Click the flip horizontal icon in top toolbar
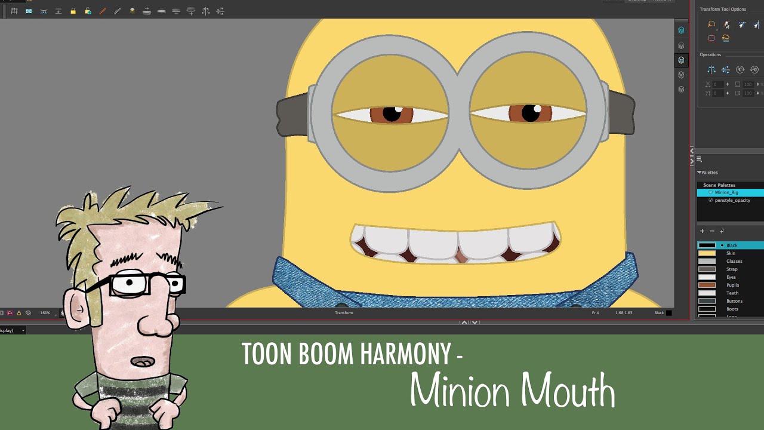The height and width of the screenshot is (430, 764). pos(205,11)
